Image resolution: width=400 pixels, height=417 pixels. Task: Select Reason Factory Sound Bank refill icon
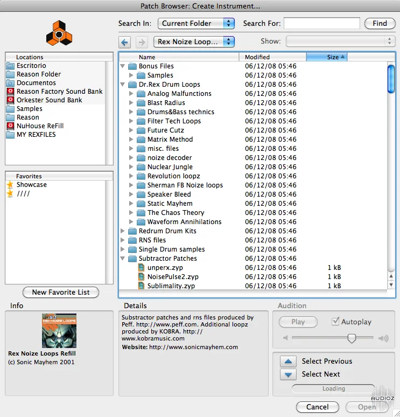pos(10,92)
